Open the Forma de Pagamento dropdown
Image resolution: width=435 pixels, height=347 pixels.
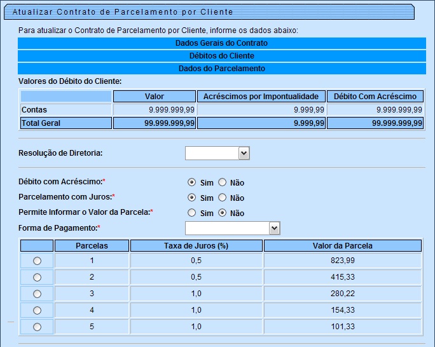[x=232, y=228]
